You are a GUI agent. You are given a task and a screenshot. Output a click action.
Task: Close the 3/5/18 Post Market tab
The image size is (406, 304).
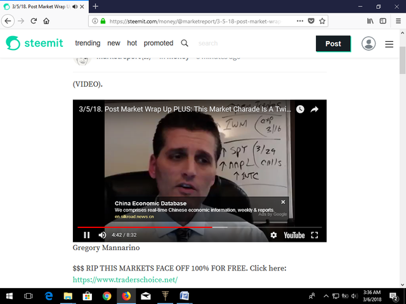pyautogui.click(x=82, y=7)
